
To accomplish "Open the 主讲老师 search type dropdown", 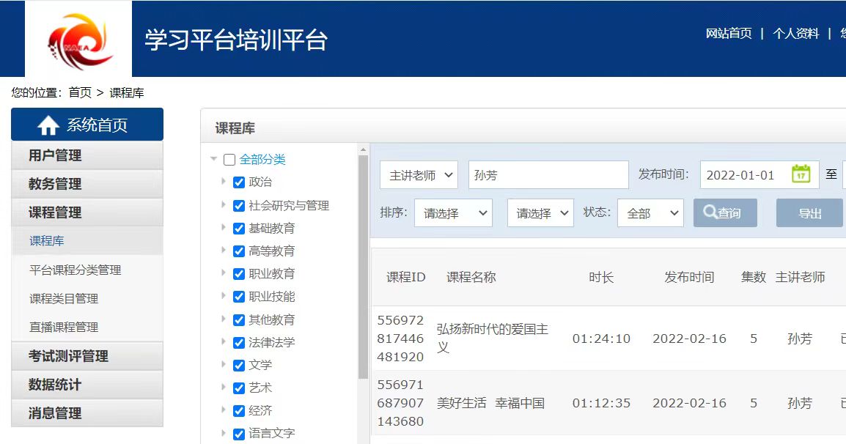I will 419,175.
